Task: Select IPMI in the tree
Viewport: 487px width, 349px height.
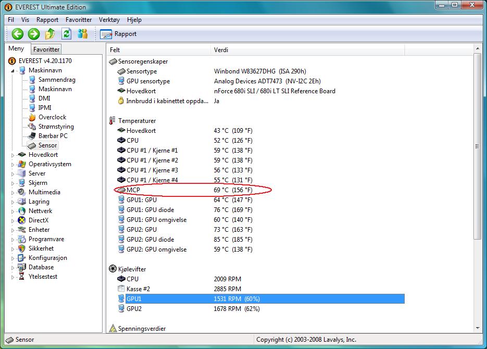Action: (x=45, y=108)
